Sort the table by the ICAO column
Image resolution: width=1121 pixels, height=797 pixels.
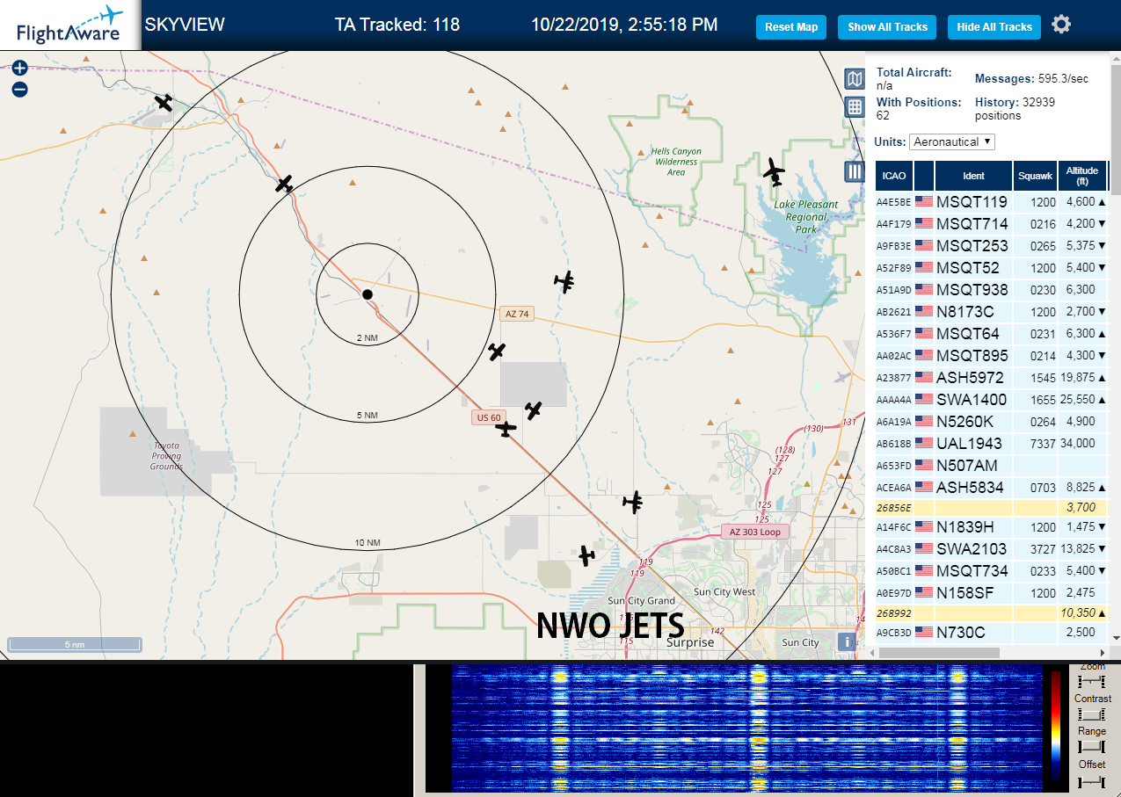tap(894, 176)
